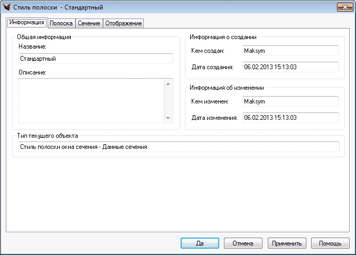
Task: Confirm with the Да button
Action: tap(200, 243)
